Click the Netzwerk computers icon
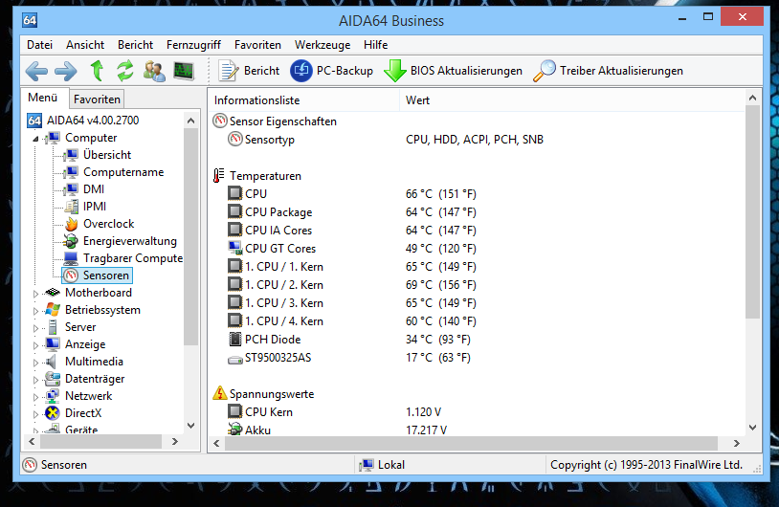Image resolution: width=779 pixels, height=507 pixels. tap(53, 396)
